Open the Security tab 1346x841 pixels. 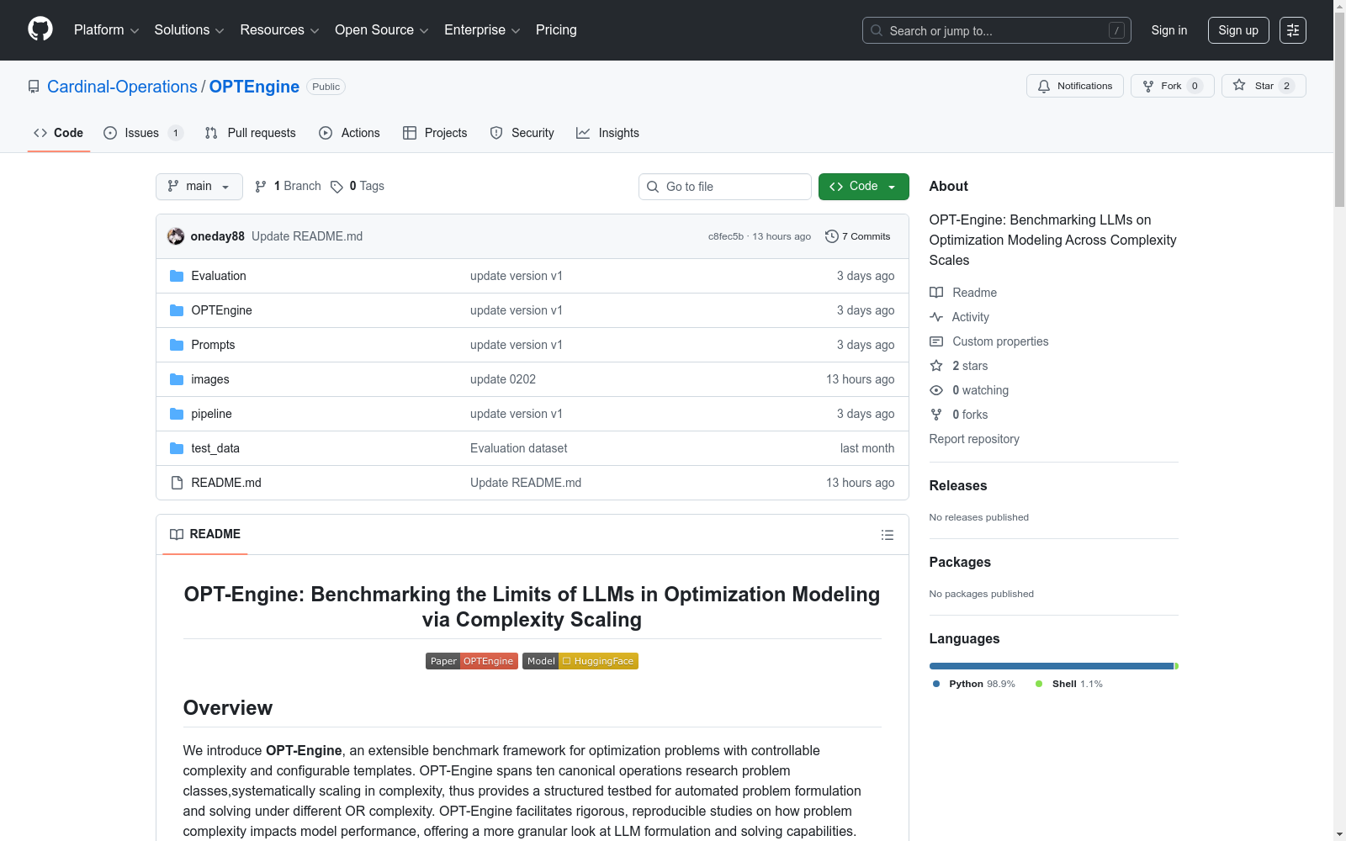(522, 133)
